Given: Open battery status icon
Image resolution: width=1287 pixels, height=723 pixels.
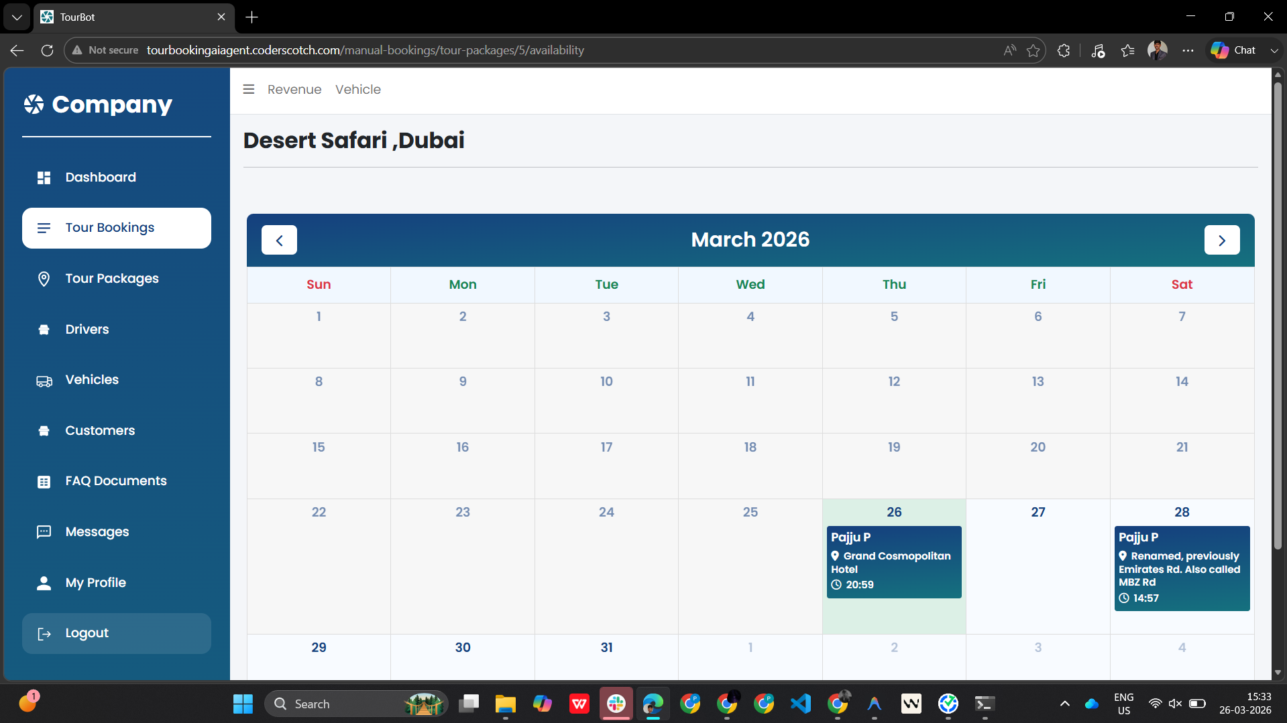Looking at the screenshot, I should 1197,704.
